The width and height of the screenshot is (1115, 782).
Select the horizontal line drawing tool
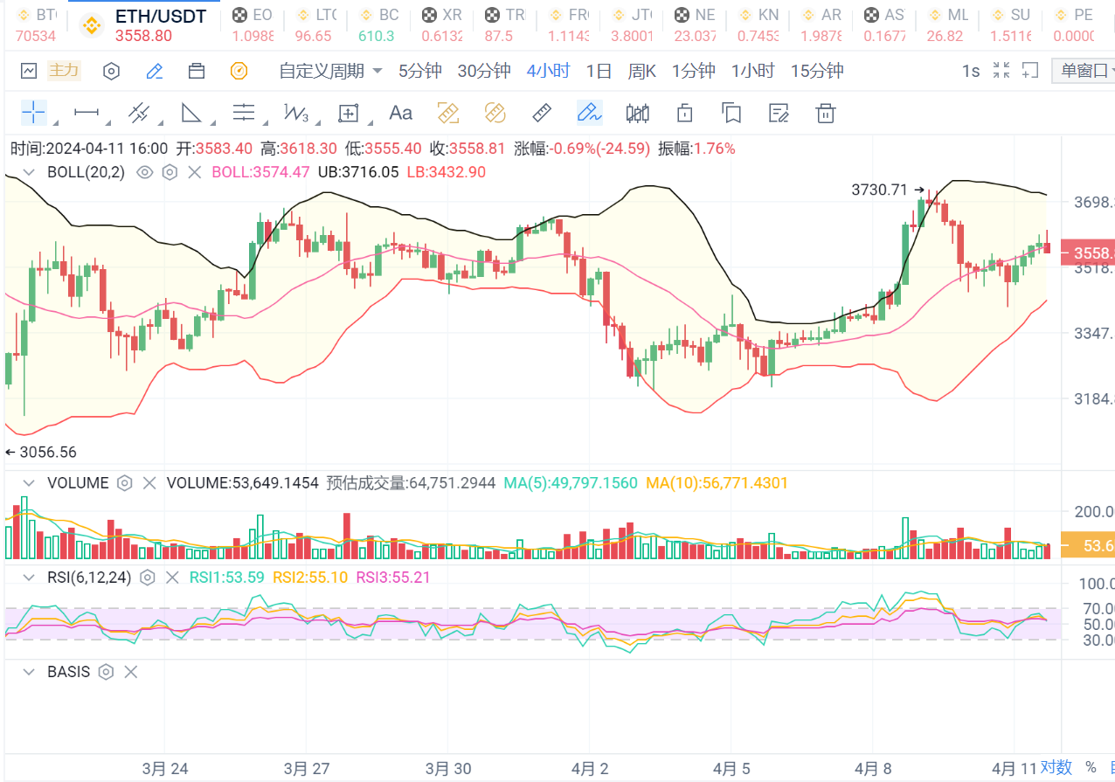[87, 112]
